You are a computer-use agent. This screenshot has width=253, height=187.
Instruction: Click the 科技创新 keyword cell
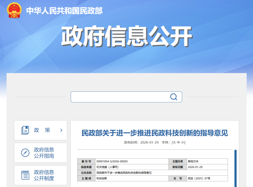click(x=102, y=179)
